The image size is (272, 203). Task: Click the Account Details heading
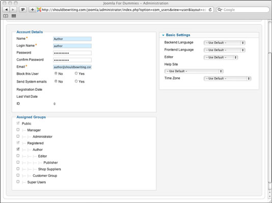point(30,32)
